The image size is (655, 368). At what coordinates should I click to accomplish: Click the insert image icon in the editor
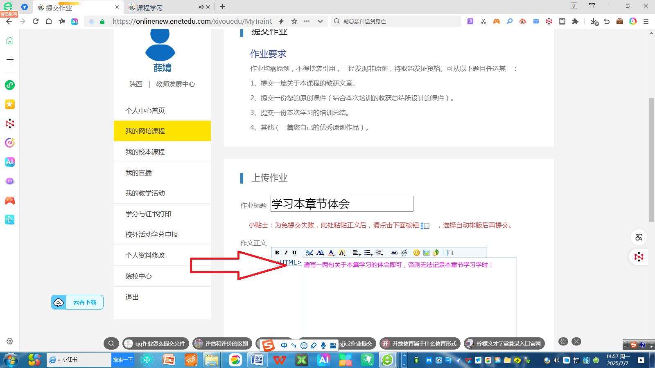click(x=426, y=253)
